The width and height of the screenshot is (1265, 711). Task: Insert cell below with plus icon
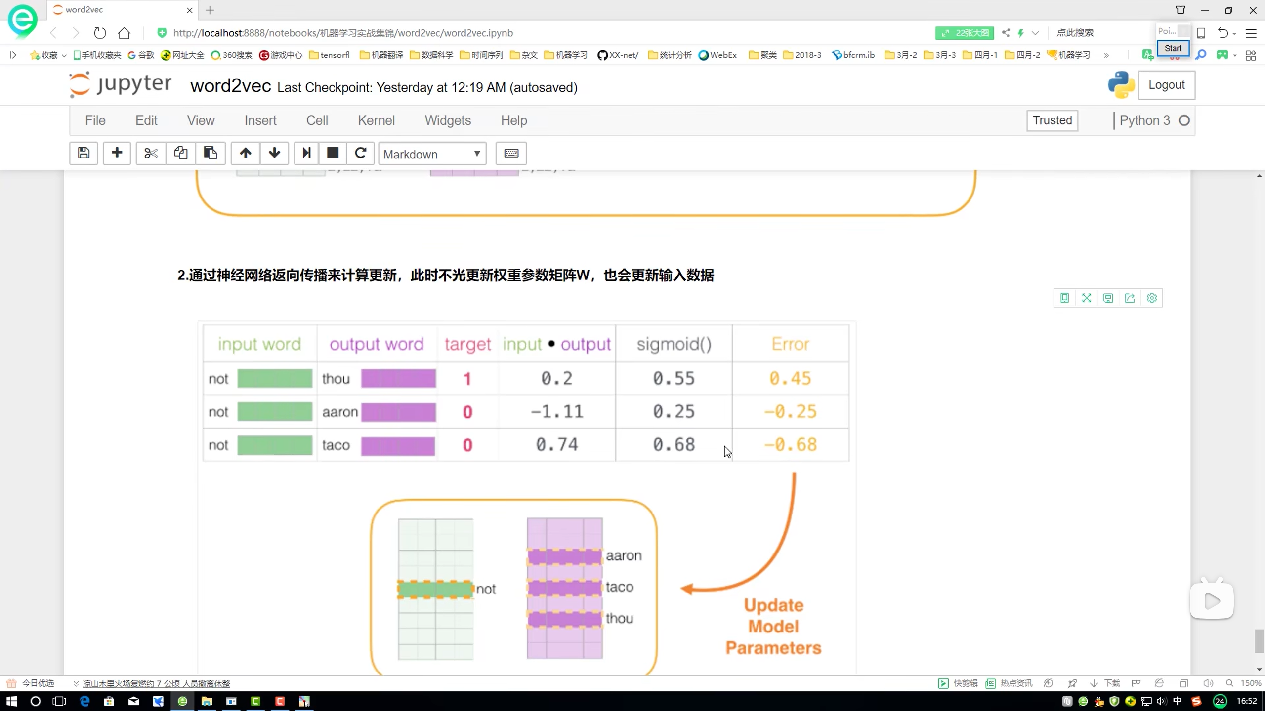(x=117, y=153)
